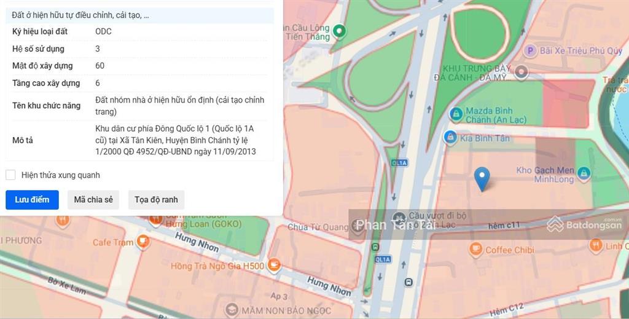Viewport: 629px width, 319px height.
Task: Click the Coffee Chibi label
Action: tap(510, 250)
